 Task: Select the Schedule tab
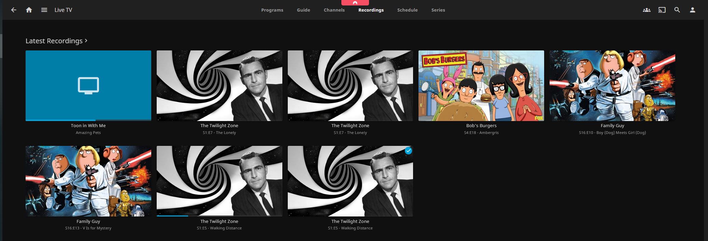pos(407,10)
